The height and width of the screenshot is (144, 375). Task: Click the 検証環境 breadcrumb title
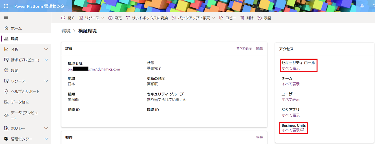[x=87, y=31]
